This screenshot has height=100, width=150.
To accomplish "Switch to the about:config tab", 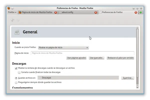I will coord(77,12).
